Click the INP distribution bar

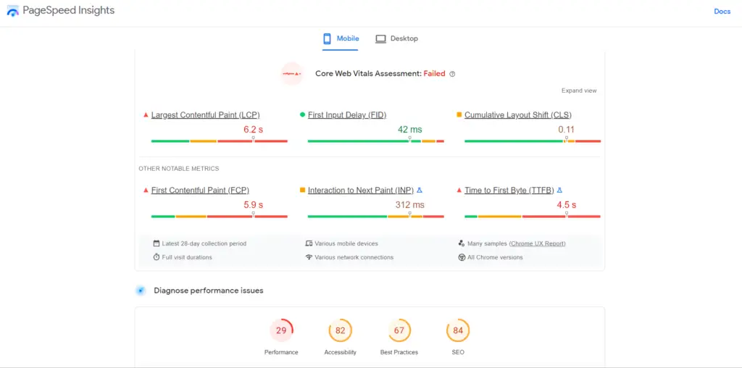[376, 217]
